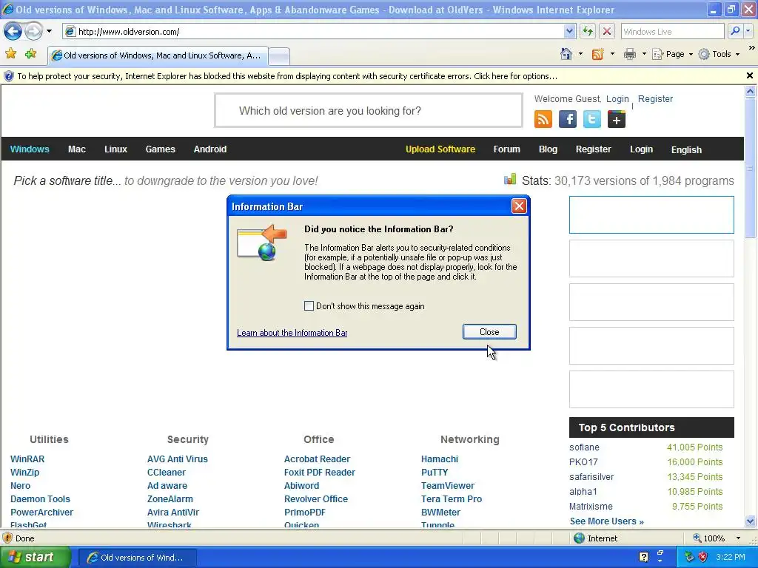Click the browser Forward arrow button

pos(33,32)
